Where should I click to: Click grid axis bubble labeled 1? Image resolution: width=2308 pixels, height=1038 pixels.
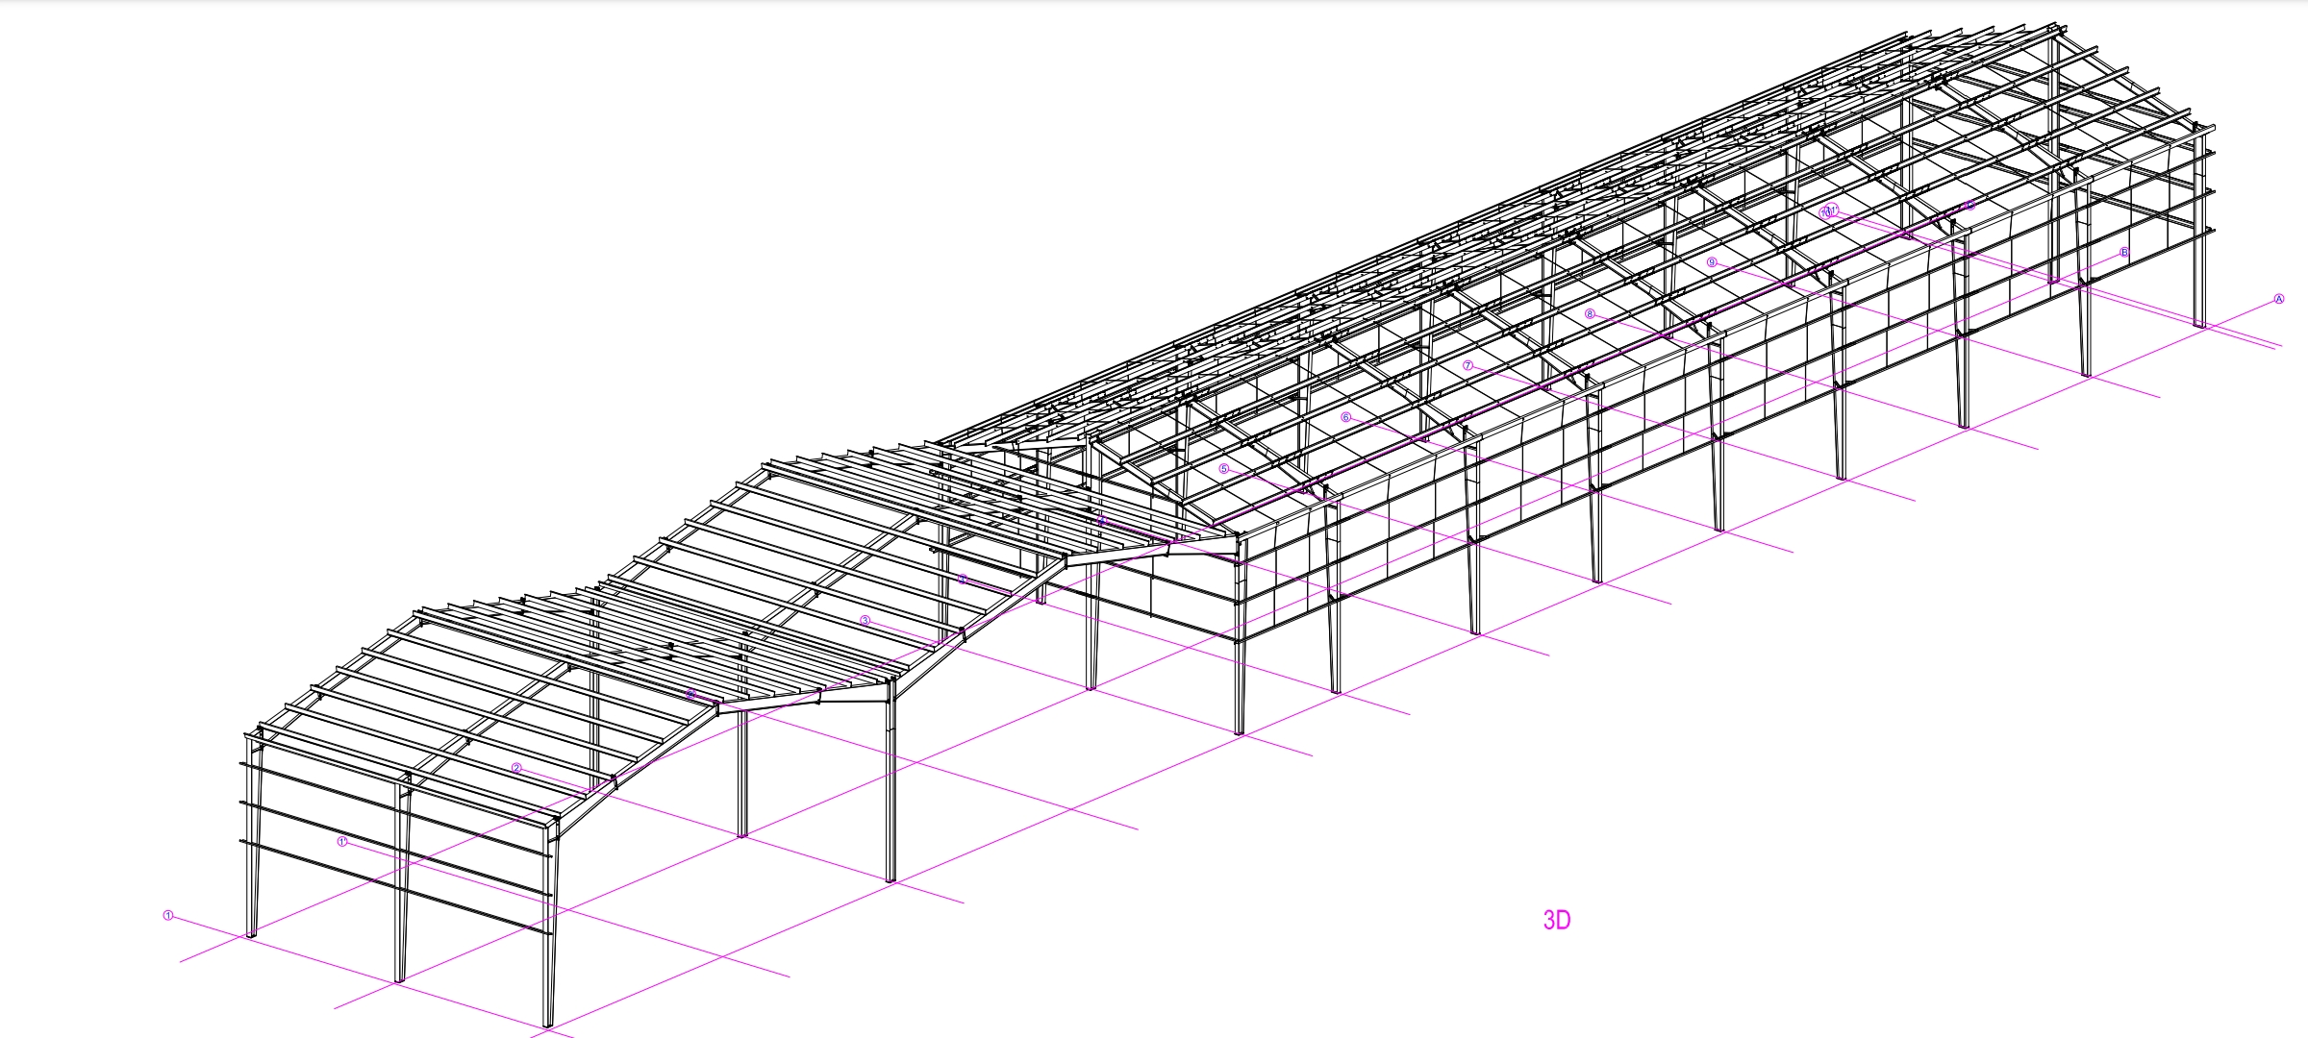(x=168, y=915)
